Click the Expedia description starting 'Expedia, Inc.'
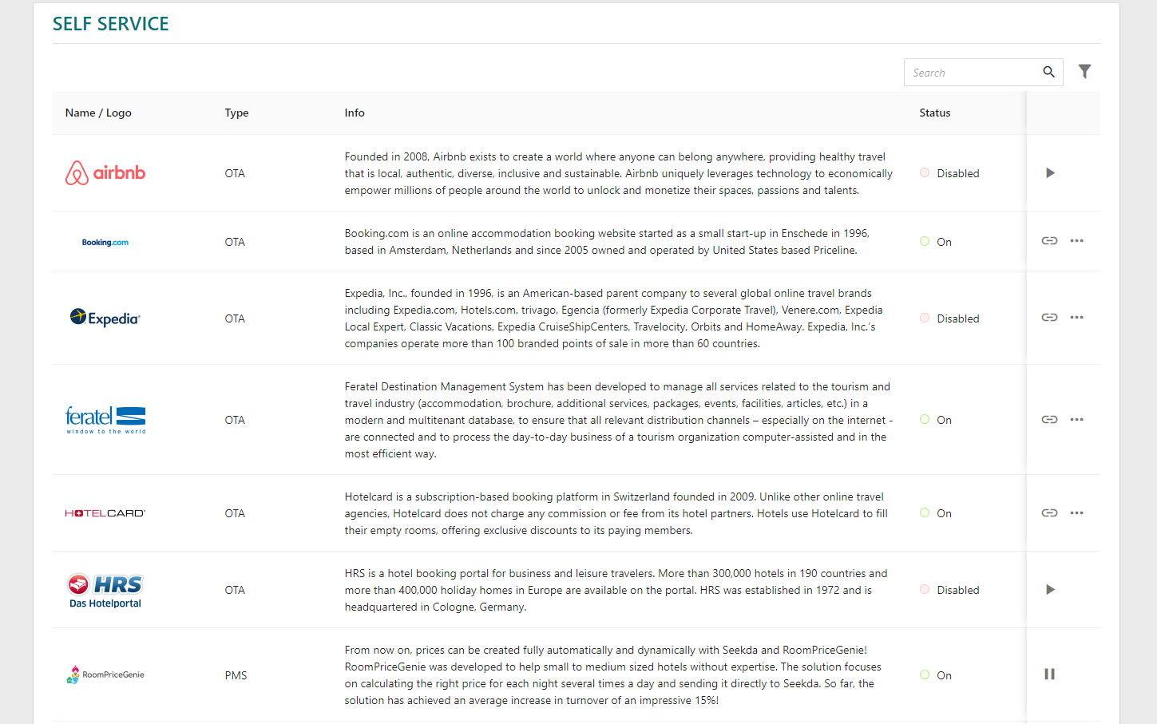Viewport: 1157px width, 724px height. (x=614, y=318)
